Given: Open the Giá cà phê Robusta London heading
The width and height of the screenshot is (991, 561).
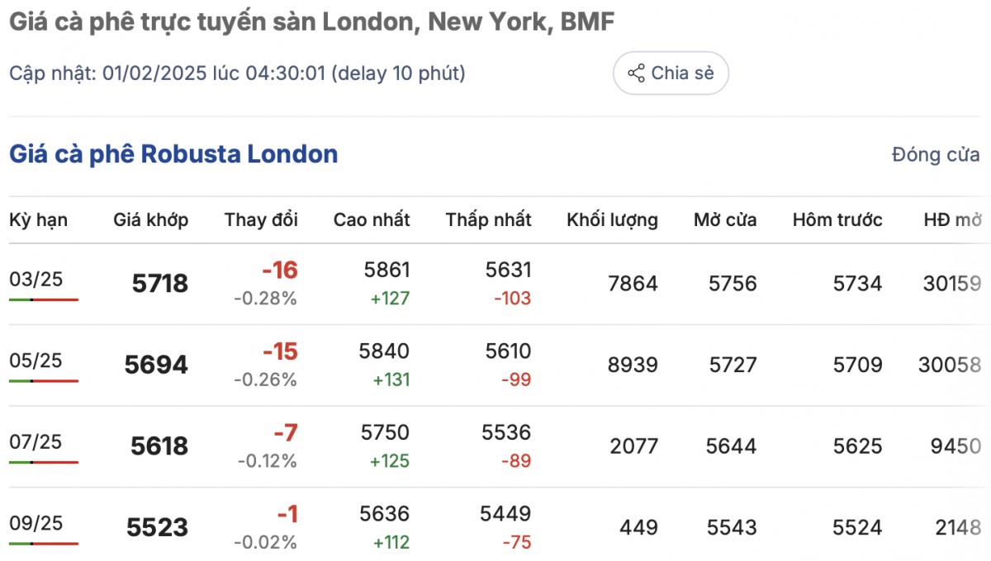Looking at the screenshot, I should click(x=173, y=154).
